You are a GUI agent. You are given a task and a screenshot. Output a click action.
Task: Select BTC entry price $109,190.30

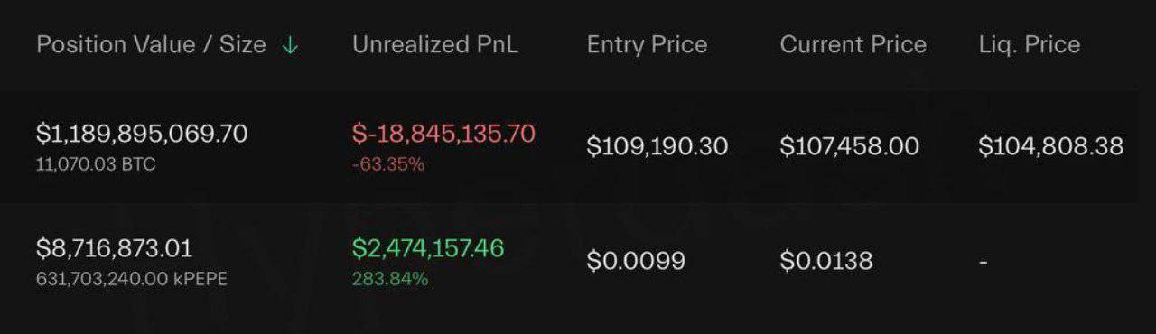coord(657,146)
